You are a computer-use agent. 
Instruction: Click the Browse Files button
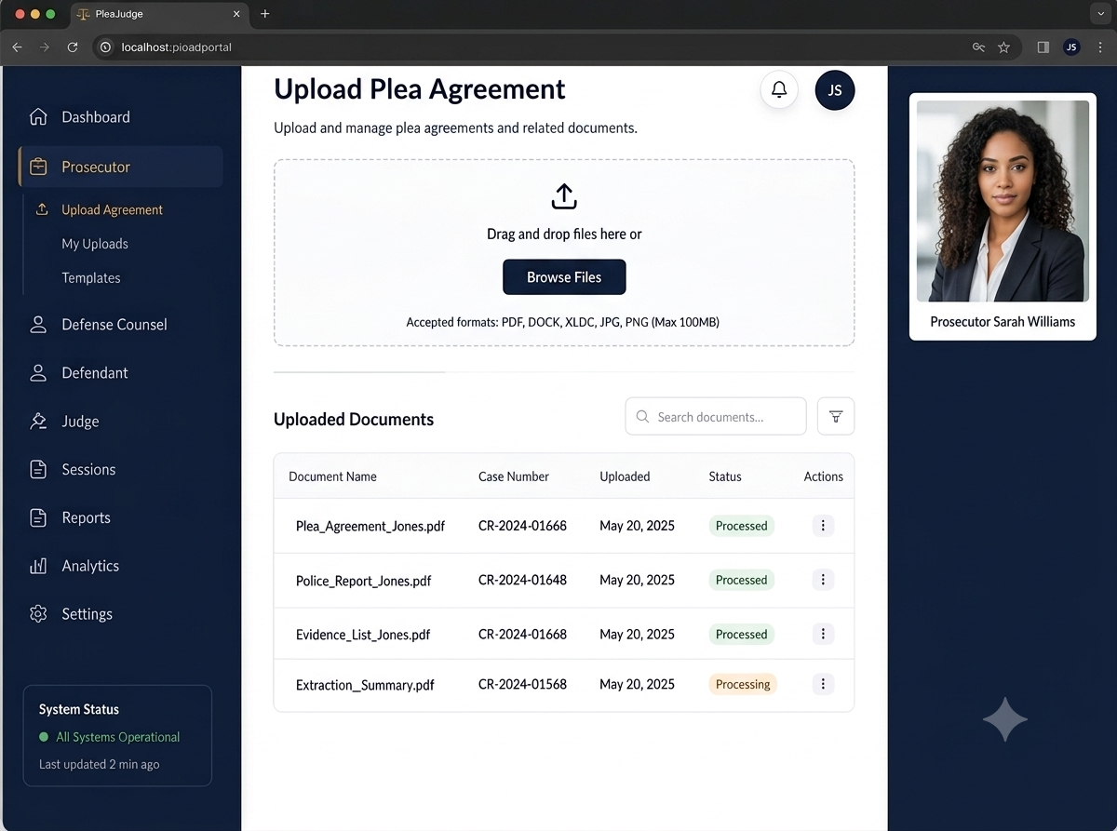564,277
